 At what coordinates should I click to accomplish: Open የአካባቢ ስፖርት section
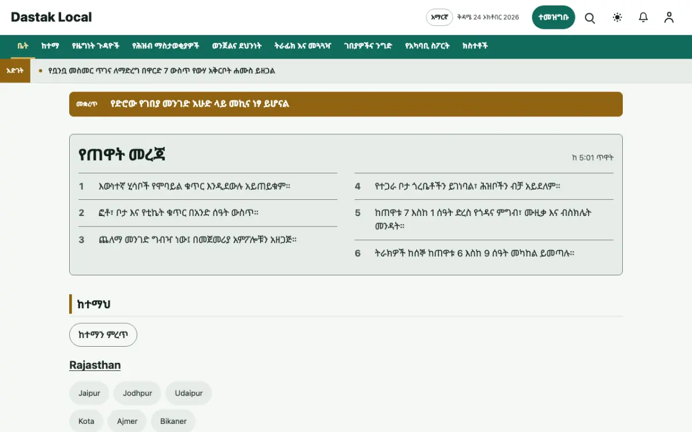point(427,46)
